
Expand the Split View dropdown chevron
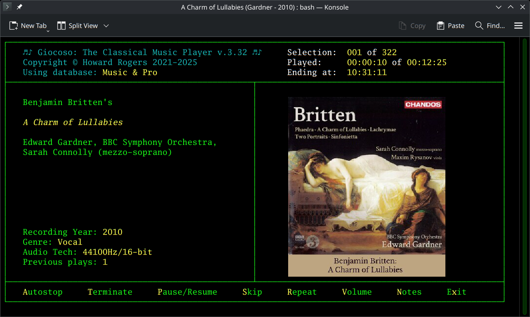[106, 26]
